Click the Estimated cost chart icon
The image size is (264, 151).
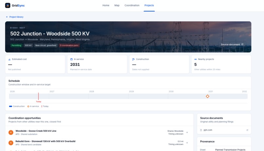(9, 59)
